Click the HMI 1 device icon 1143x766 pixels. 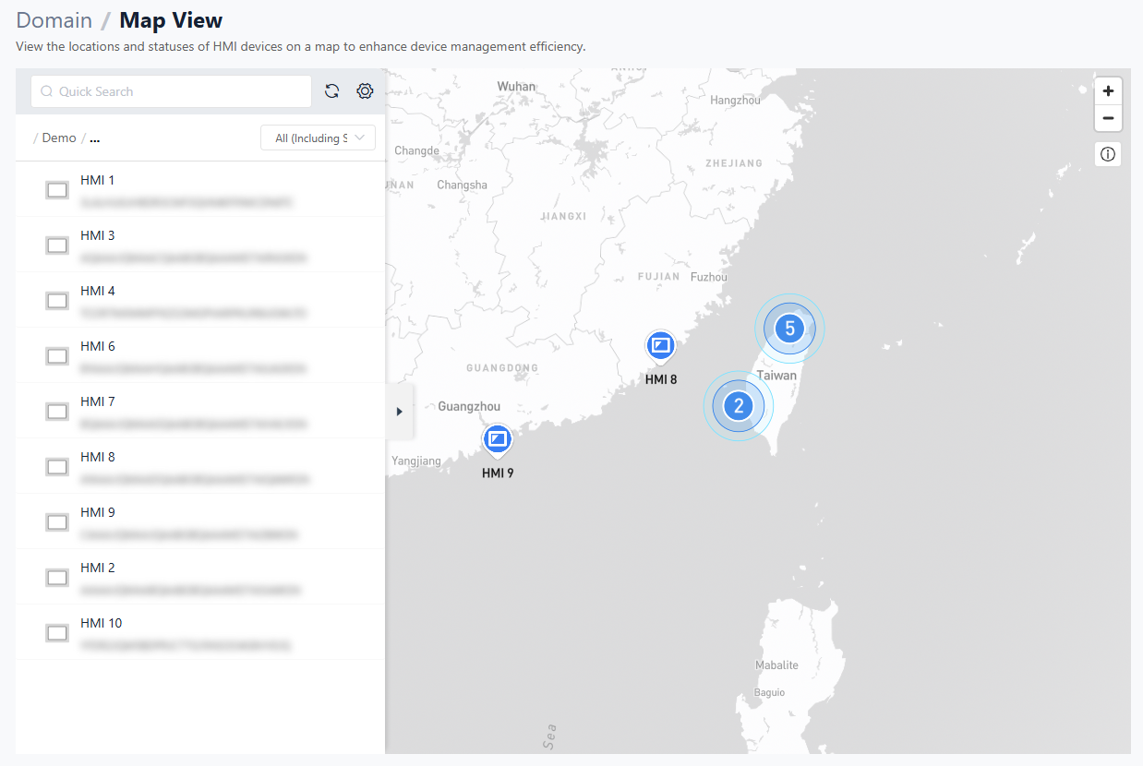[x=57, y=190]
